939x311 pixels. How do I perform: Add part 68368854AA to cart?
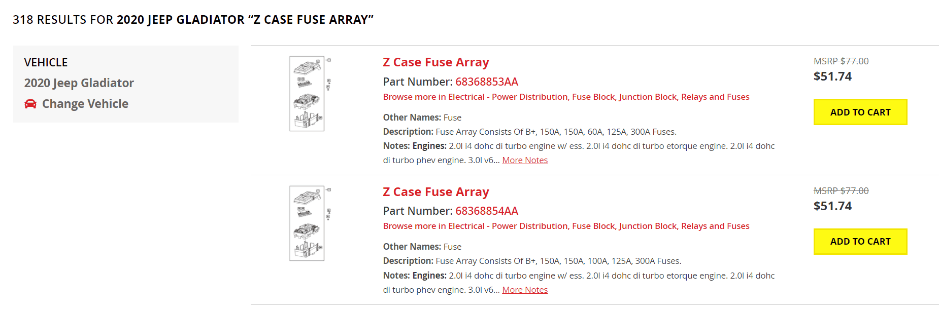(x=860, y=242)
